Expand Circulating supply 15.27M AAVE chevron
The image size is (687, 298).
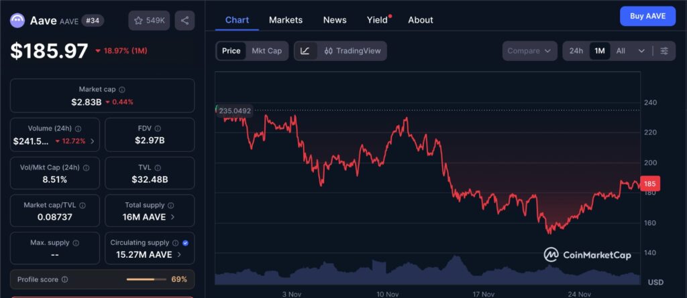[x=178, y=254]
